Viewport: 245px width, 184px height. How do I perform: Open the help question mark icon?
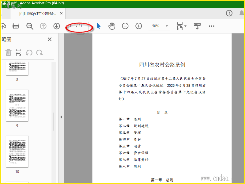(229, 13)
